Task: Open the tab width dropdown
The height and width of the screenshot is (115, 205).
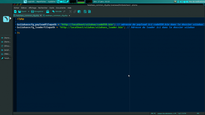Action: pyautogui.click(x=167, y=113)
